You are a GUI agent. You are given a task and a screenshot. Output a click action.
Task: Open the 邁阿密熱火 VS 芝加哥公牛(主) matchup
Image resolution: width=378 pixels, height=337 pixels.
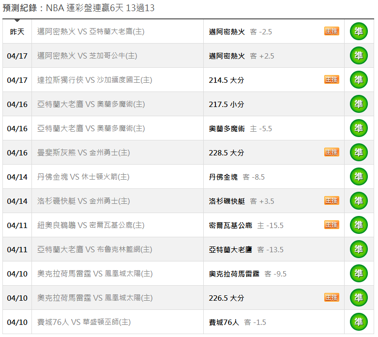coord(87,56)
